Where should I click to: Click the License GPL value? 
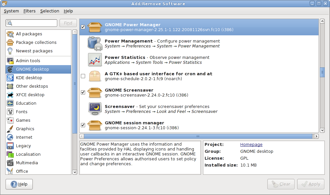(244, 158)
